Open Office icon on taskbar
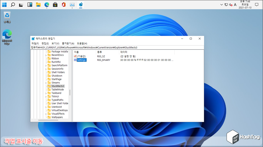 [64, 5]
